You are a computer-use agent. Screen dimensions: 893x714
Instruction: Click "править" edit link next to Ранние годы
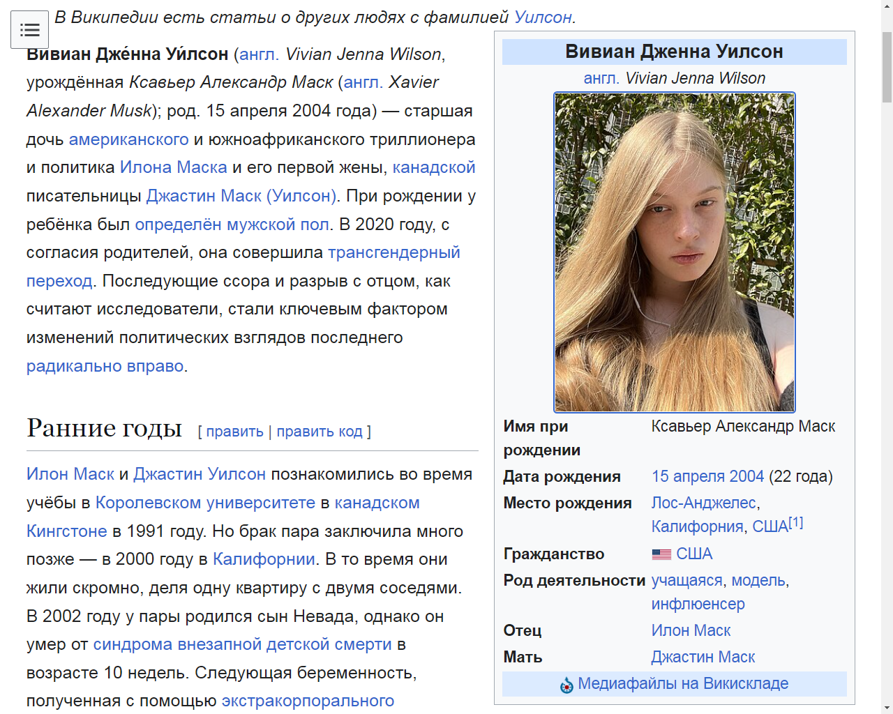point(235,432)
